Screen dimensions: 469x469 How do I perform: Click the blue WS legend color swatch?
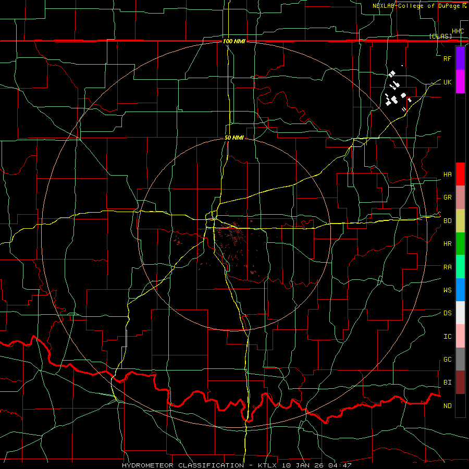click(x=460, y=290)
